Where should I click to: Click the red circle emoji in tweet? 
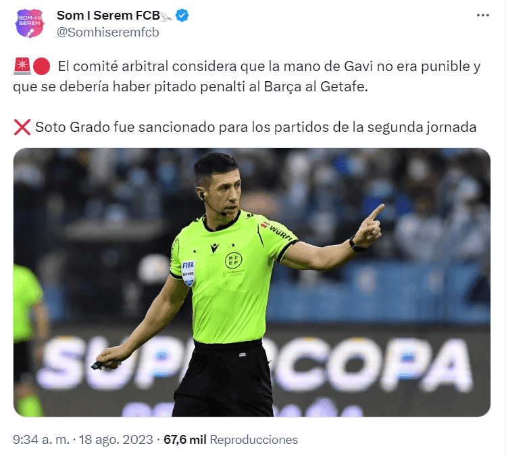(x=42, y=66)
